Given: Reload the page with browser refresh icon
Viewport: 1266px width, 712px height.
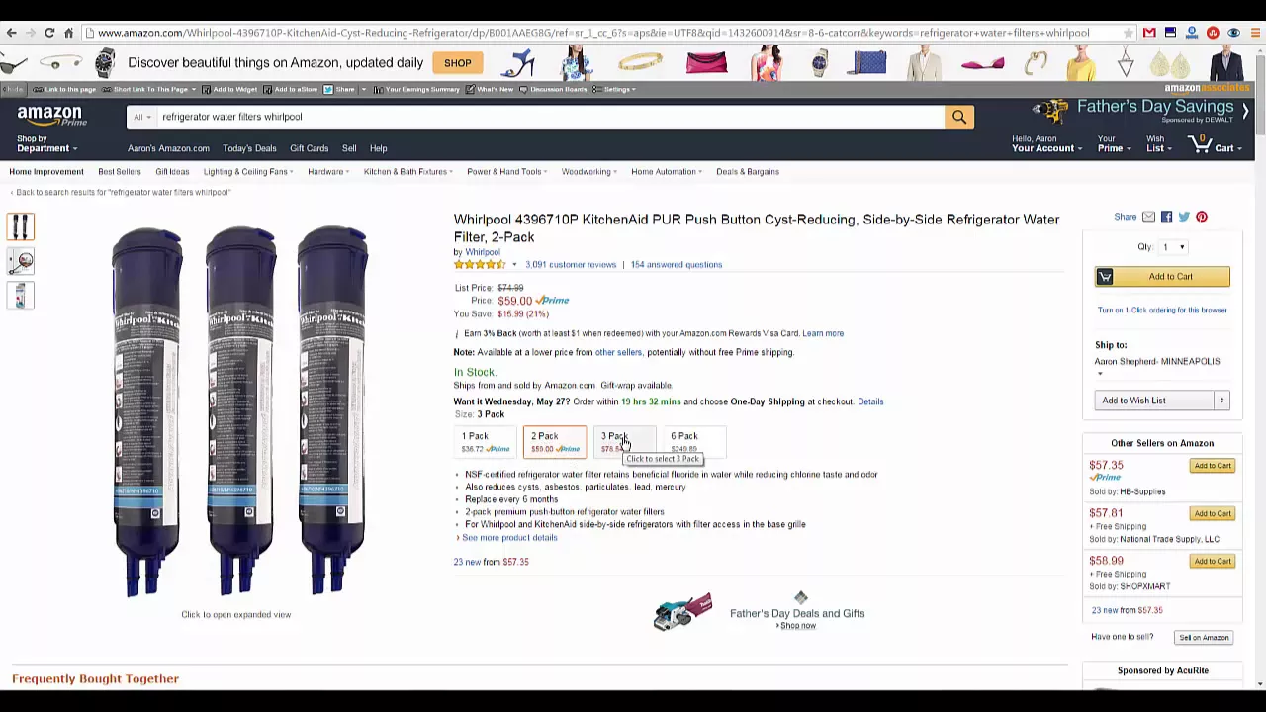Looking at the screenshot, I should pos(49,33).
